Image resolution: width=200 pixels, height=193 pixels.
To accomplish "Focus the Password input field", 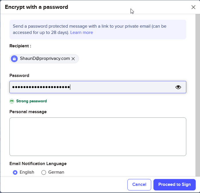I will [x=98, y=87].
